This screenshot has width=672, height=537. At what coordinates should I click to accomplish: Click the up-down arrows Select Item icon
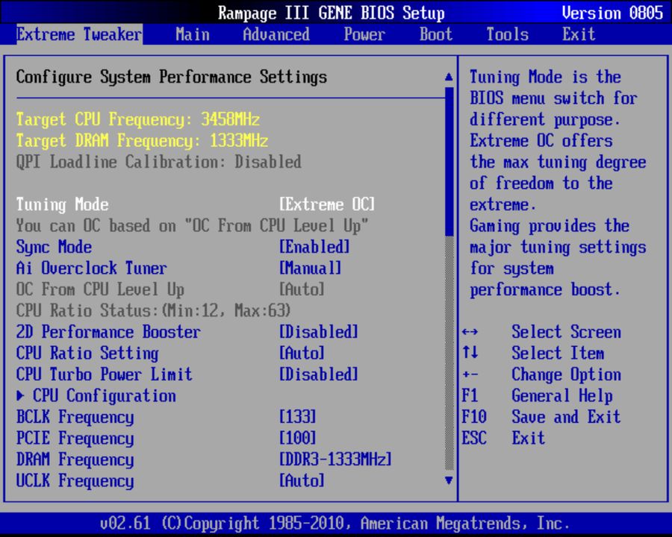coord(470,353)
